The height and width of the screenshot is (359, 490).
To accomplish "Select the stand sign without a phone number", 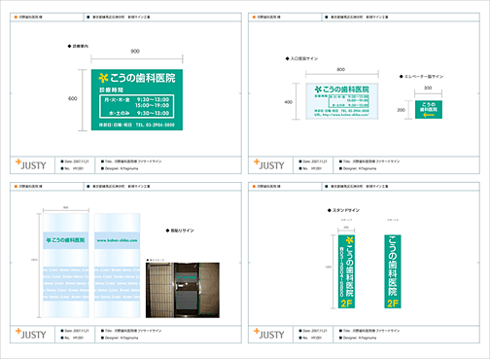I will [393, 271].
